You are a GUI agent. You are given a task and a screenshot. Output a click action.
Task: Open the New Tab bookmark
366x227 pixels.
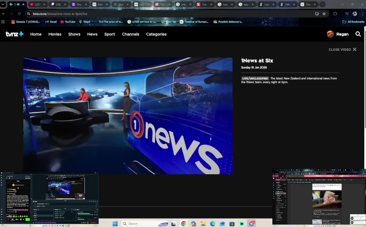coord(169,22)
